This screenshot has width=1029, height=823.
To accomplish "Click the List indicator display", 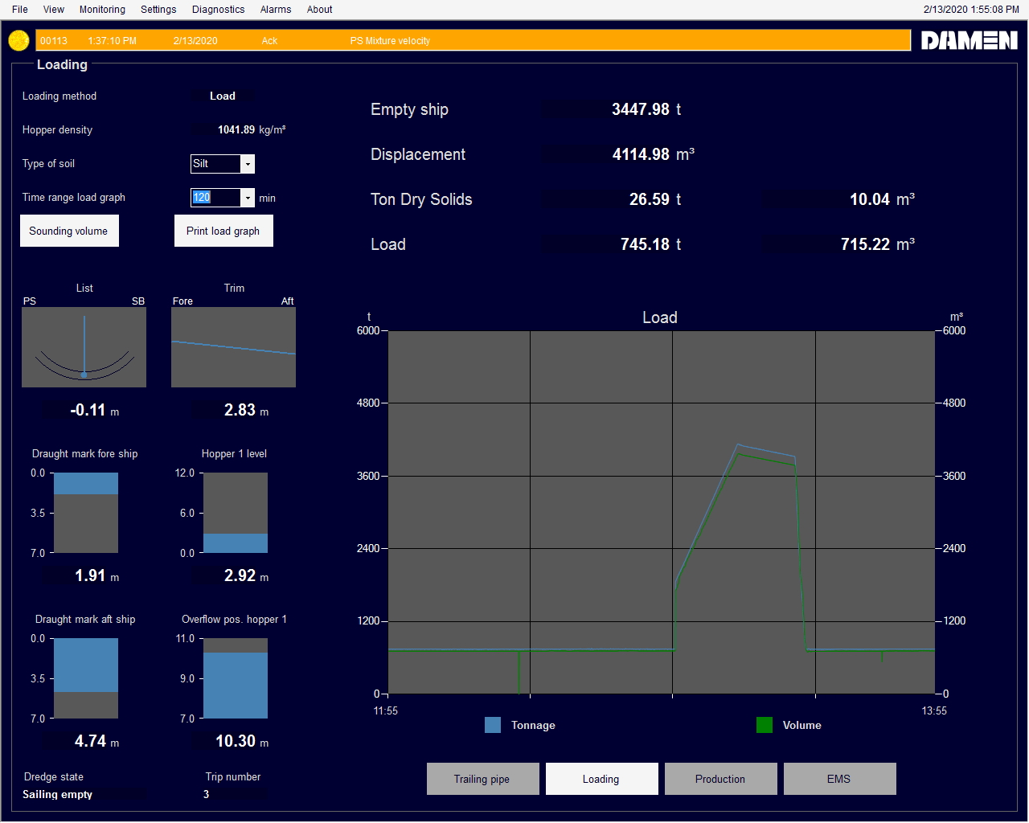I will 84,346.
